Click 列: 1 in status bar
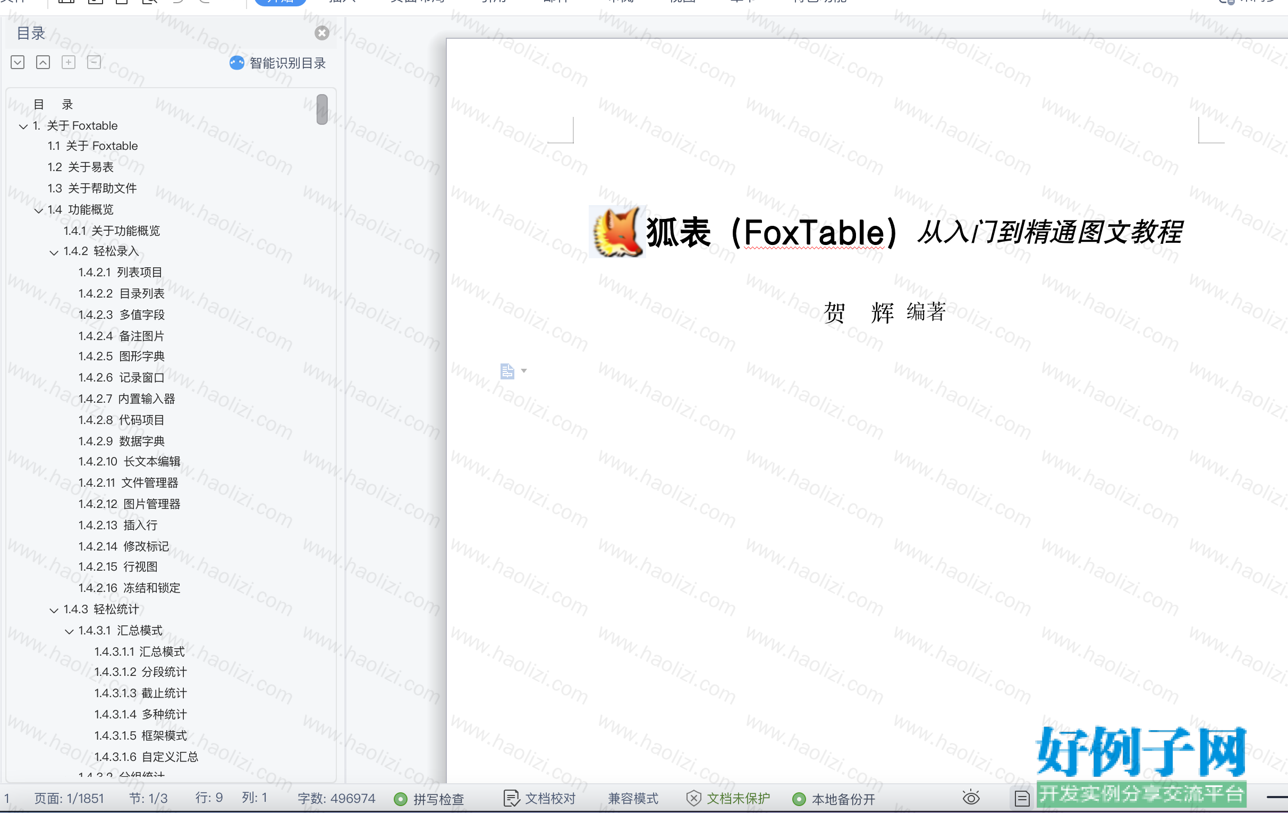 point(255,798)
